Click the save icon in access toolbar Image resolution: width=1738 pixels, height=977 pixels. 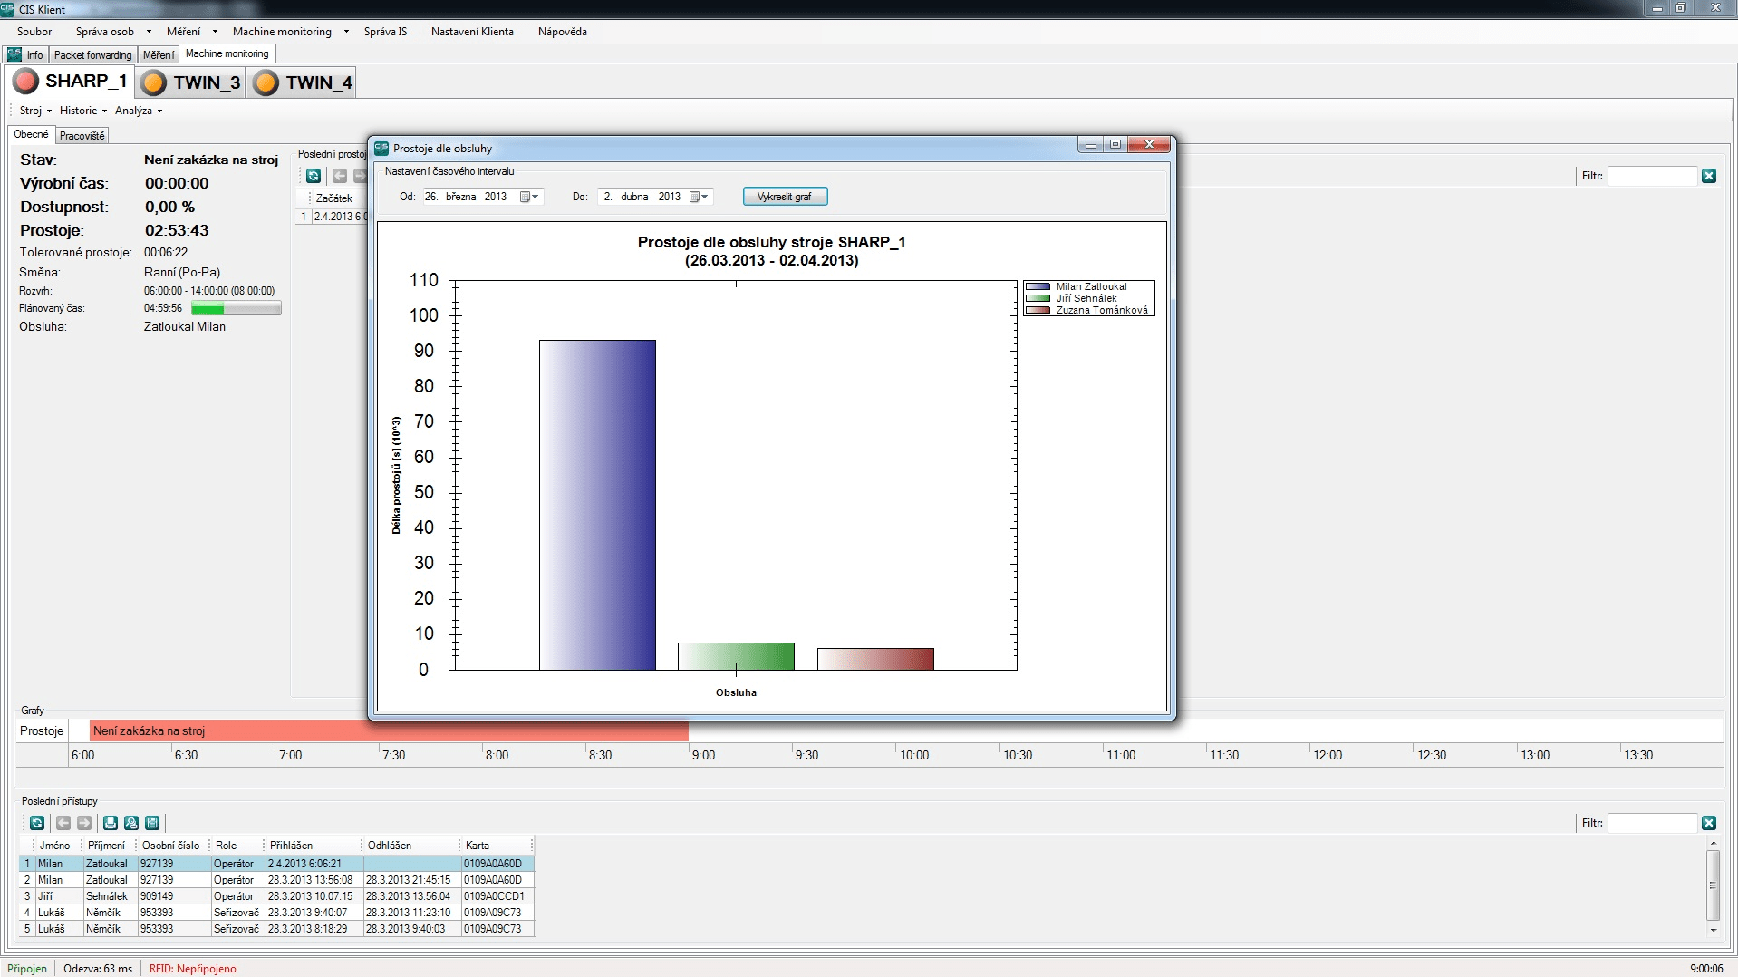pos(152,823)
